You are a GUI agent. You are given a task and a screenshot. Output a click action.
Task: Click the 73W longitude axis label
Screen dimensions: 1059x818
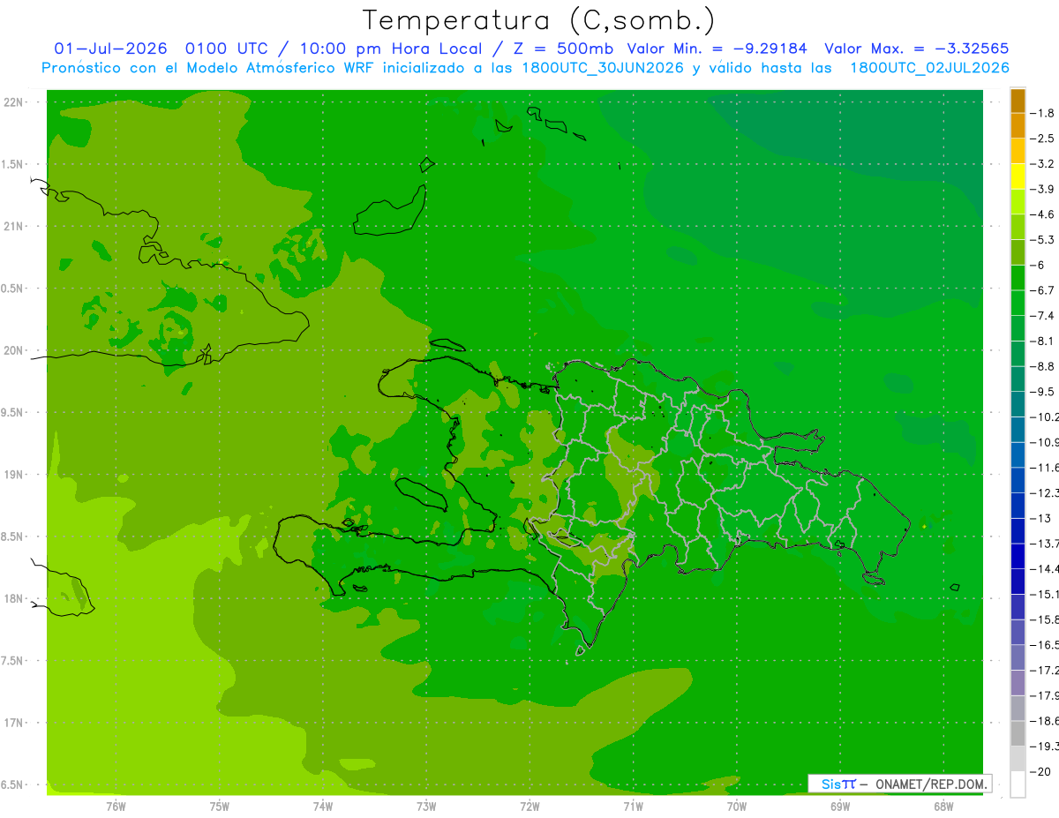click(x=426, y=807)
